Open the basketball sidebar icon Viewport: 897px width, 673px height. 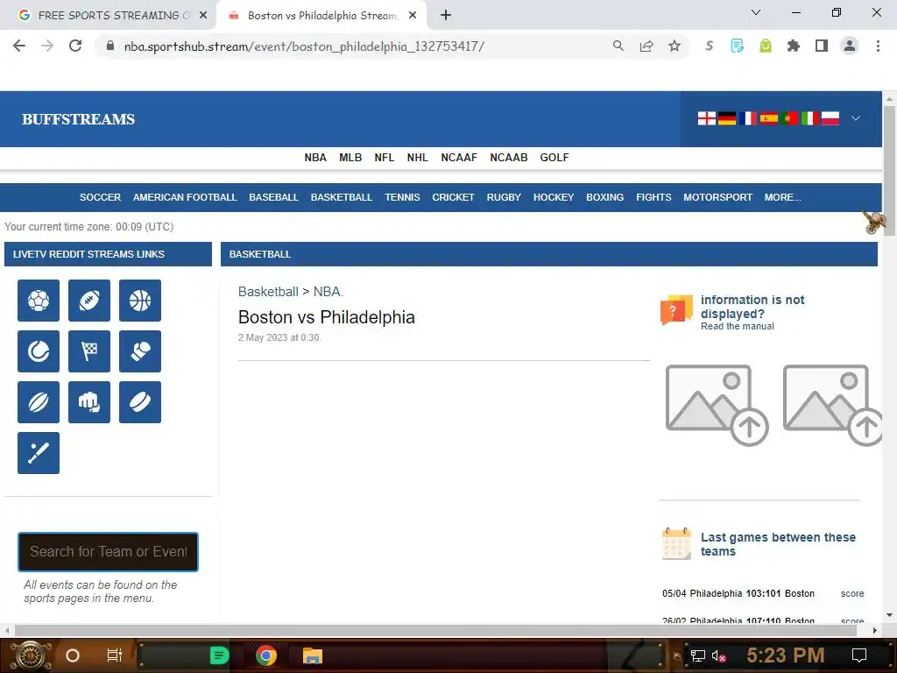point(140,301)
